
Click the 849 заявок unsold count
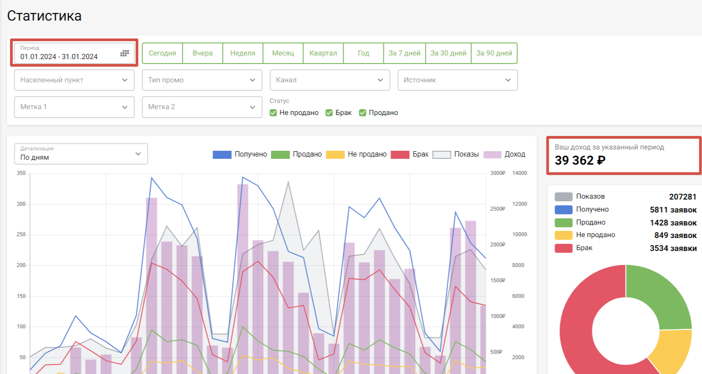[x=676, y=235]
